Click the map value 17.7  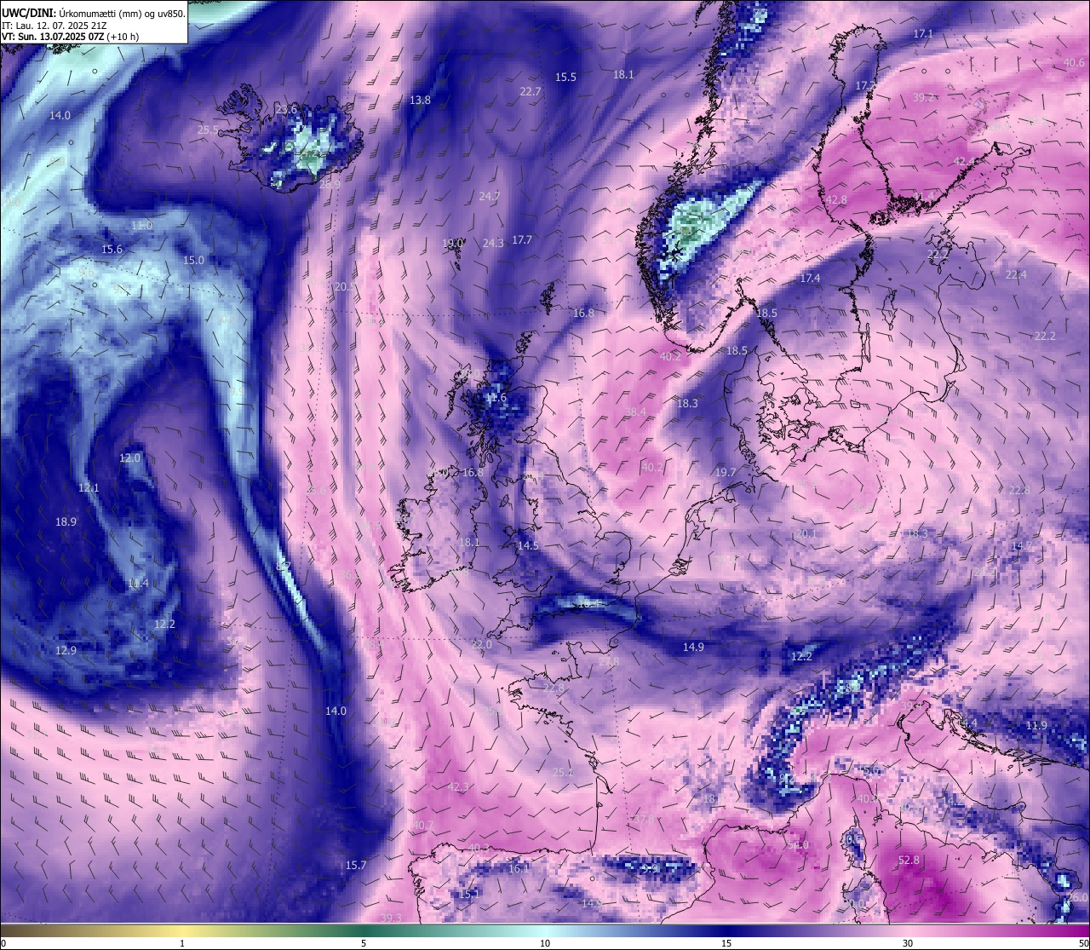(522, 239)
